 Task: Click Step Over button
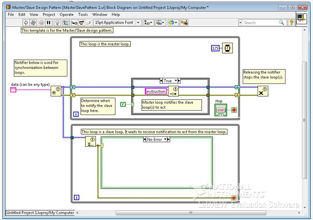pyautogui.click(x=81, y=23)
